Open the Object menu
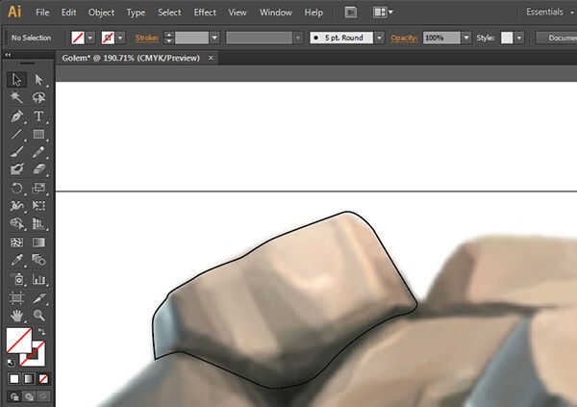The height and width of the screenshot is (407, 577). tap(101, 13)
